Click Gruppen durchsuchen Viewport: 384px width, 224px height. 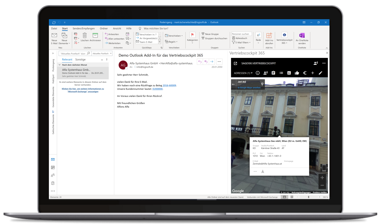click(214, 38)
